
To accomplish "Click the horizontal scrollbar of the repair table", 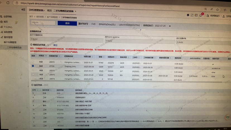I will pos(126,81).
